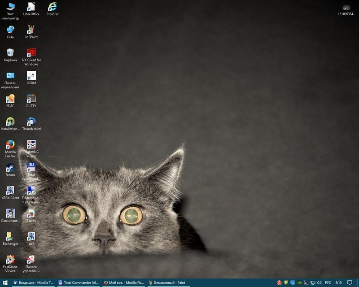Select the Total Commander desktop shortcut
The image size is (359, 287).
(x=31, y=168)
